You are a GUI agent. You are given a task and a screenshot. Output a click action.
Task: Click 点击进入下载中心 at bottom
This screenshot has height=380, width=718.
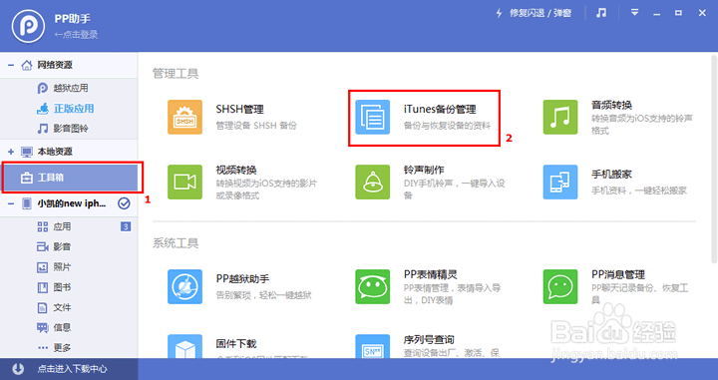point(72,369)
